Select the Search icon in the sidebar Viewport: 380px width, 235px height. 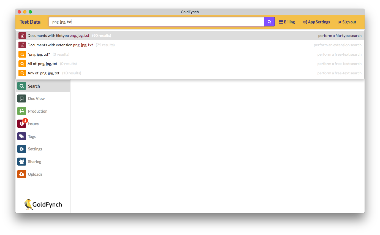pos(21,86)
